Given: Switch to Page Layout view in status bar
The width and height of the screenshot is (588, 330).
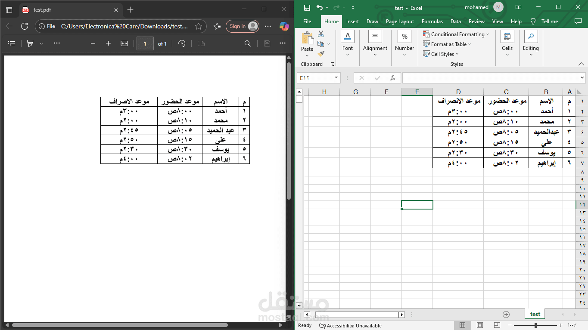Looking at the screenshot, I should click(x=480, y=325).
